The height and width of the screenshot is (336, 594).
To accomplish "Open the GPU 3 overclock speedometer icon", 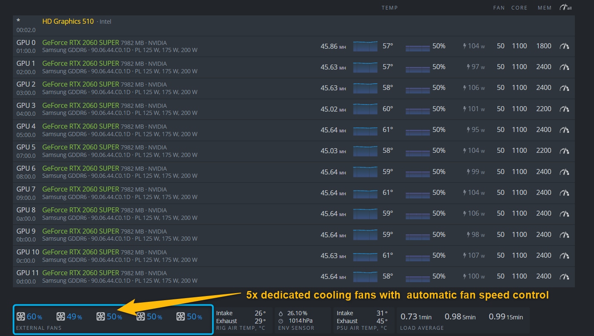I will pos(564,109).
